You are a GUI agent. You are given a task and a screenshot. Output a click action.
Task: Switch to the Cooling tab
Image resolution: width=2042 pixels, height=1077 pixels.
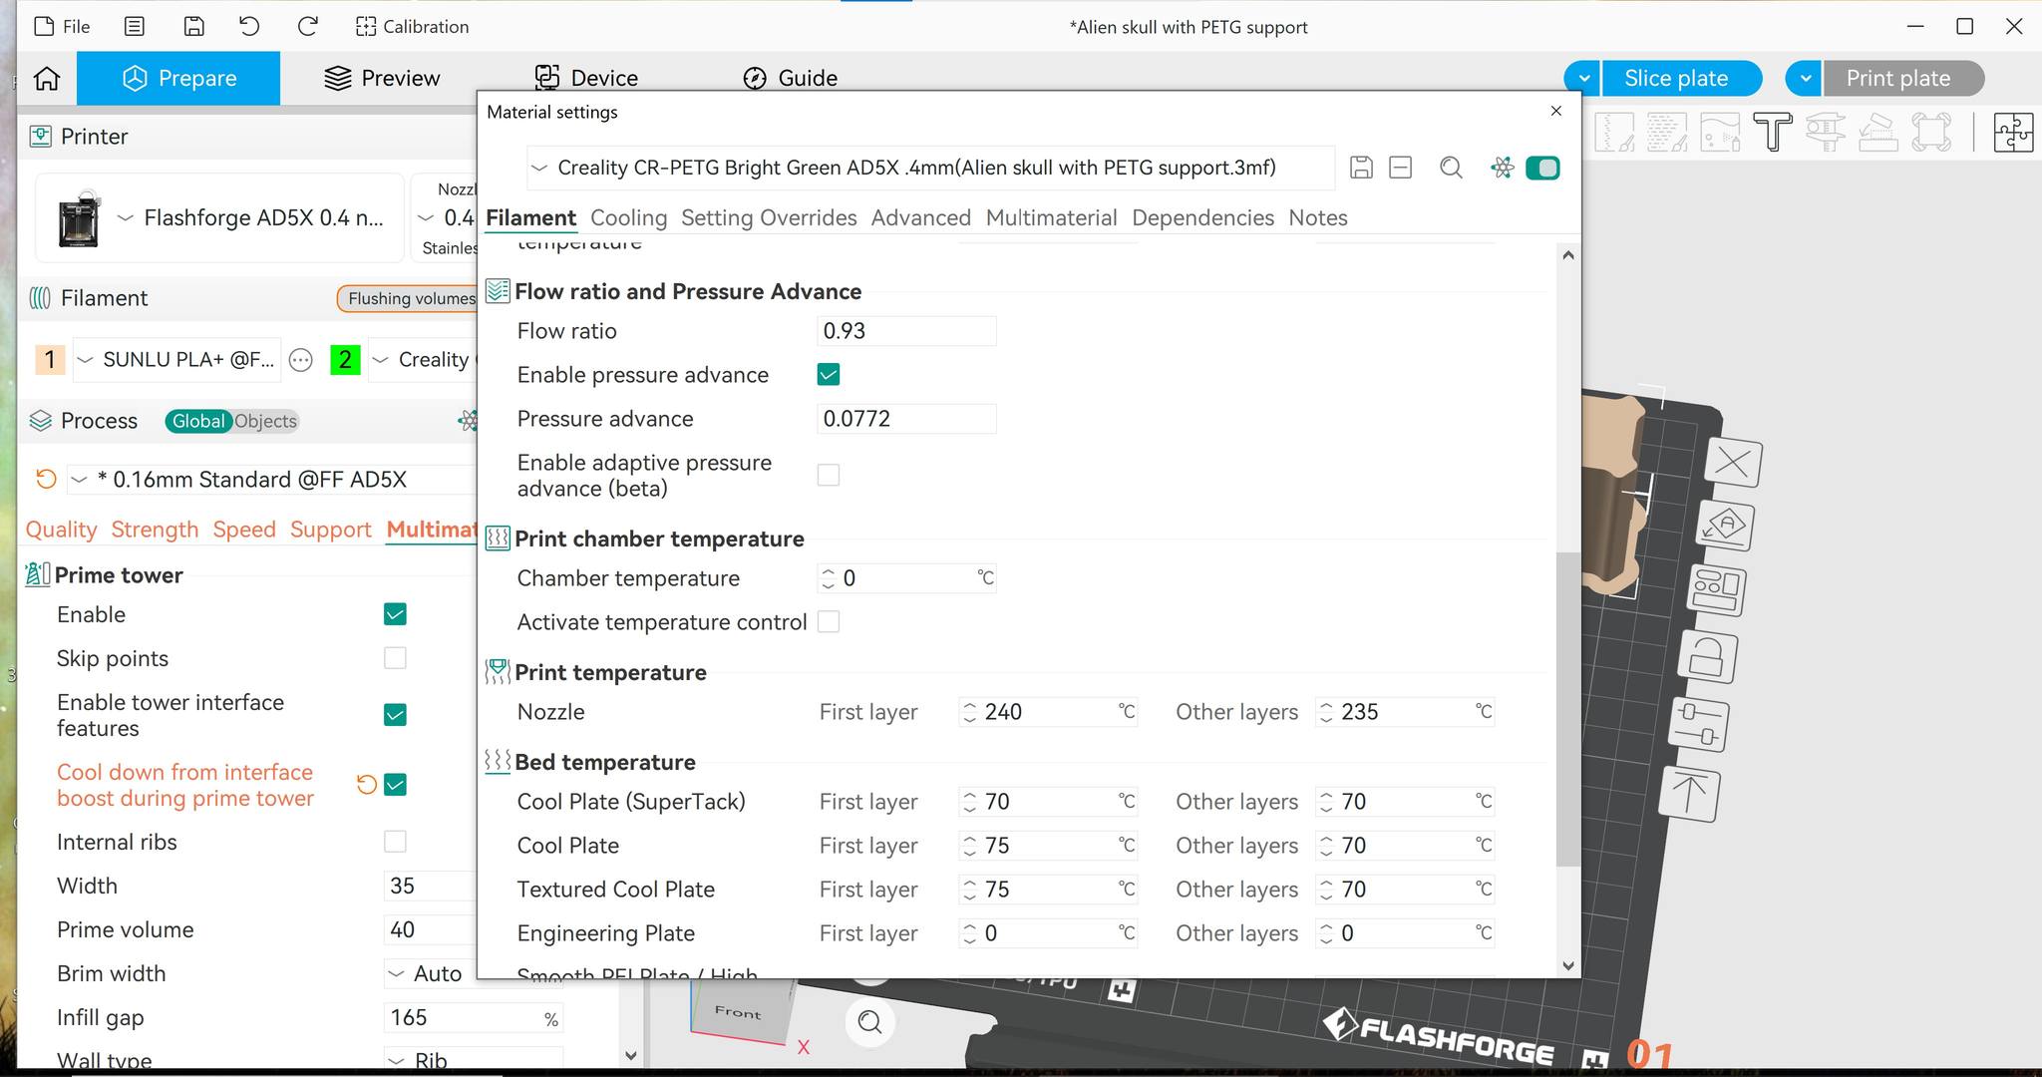coord(628,217)
